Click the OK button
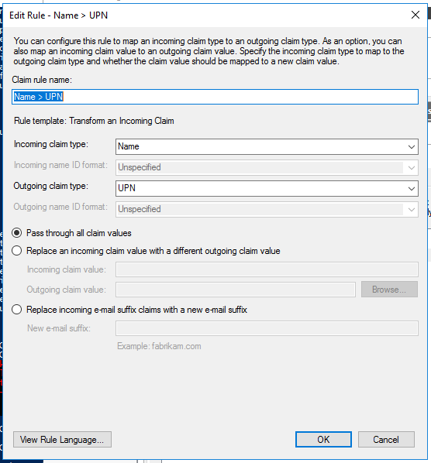Viewport: 431px width, 463px height. tap(323, 439)
